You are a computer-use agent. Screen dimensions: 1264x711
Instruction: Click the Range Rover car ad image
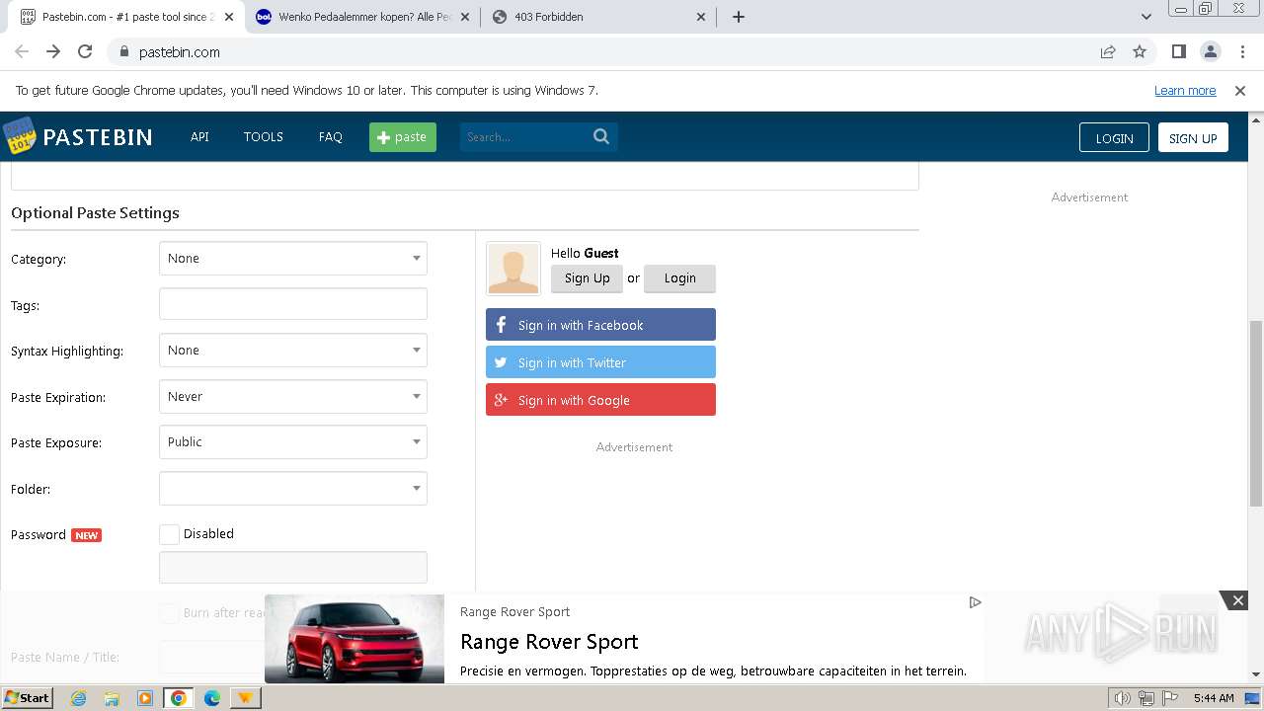355,639
